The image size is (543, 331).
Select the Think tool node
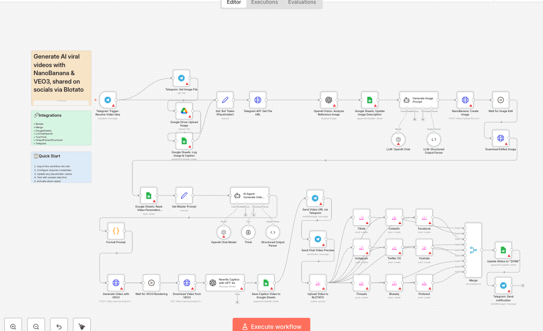248,232
